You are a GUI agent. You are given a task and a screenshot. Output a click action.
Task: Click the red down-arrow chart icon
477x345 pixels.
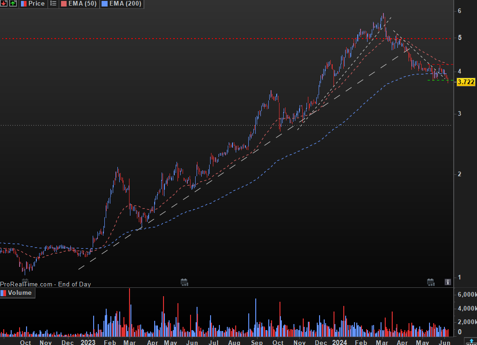4,3
